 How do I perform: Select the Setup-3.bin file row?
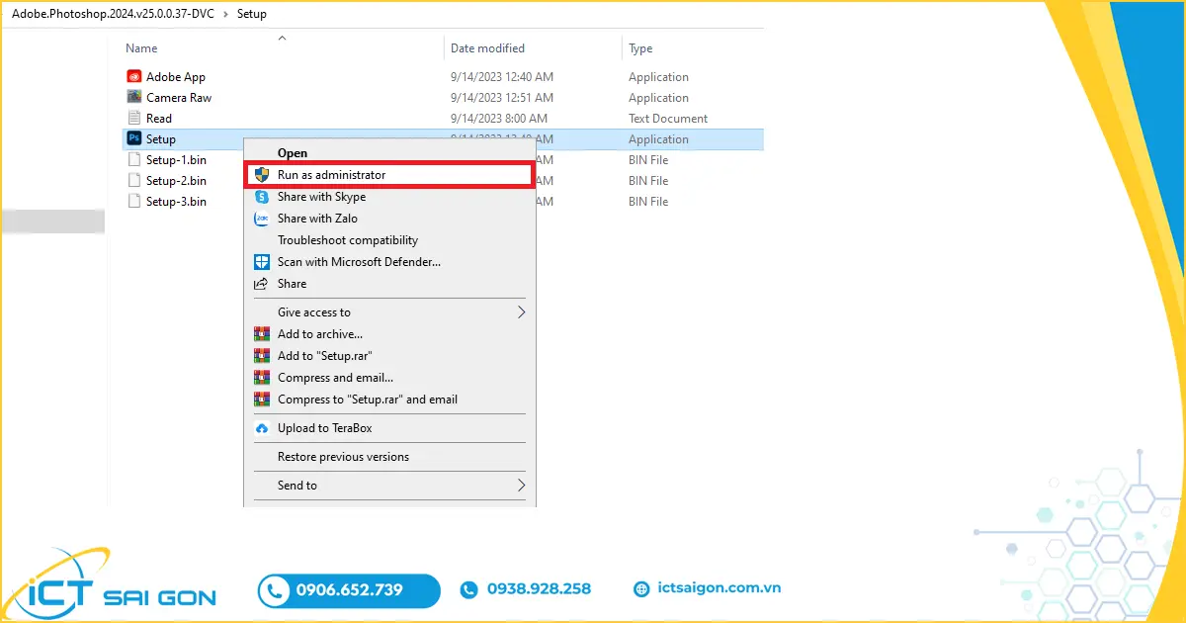tap(176, 202)
